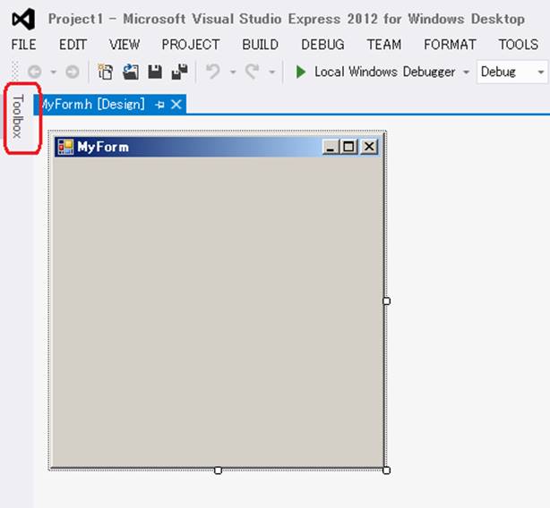Save the file with the single floppy icon
This screenshot has height=508, width=550.
tap(155, 72)
